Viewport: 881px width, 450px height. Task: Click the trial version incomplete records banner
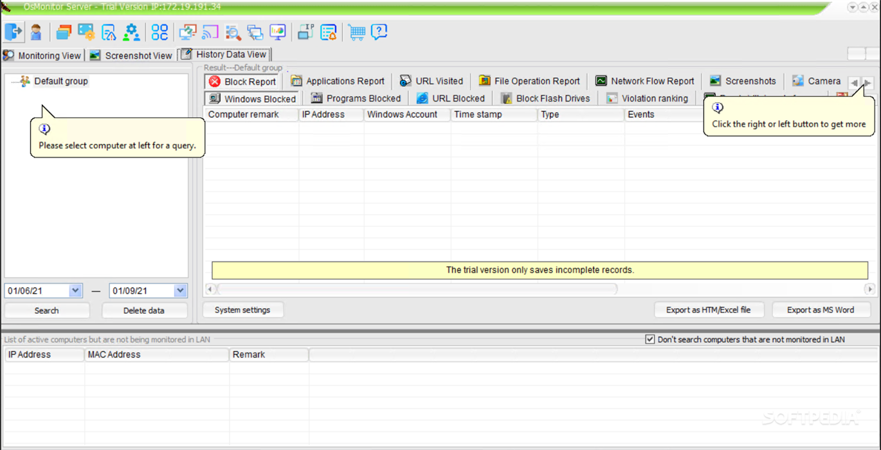pos(540,270)
